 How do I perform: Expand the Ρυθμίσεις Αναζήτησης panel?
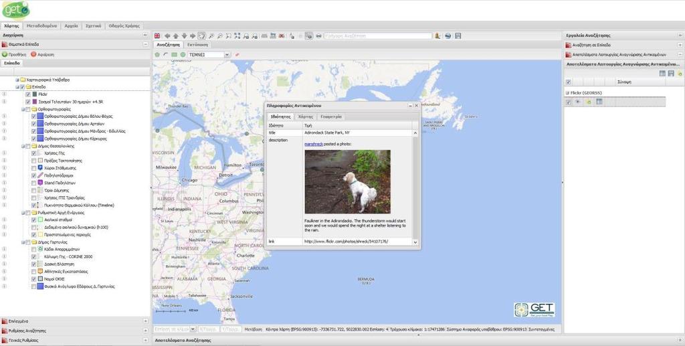[145, 331]
